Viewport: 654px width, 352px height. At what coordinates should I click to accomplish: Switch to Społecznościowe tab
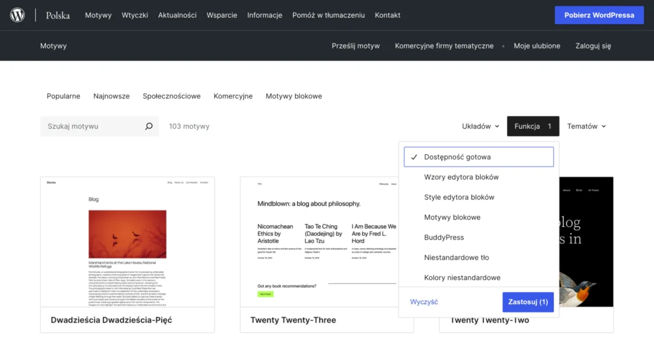pyautogui.click(x=171, y=96)
